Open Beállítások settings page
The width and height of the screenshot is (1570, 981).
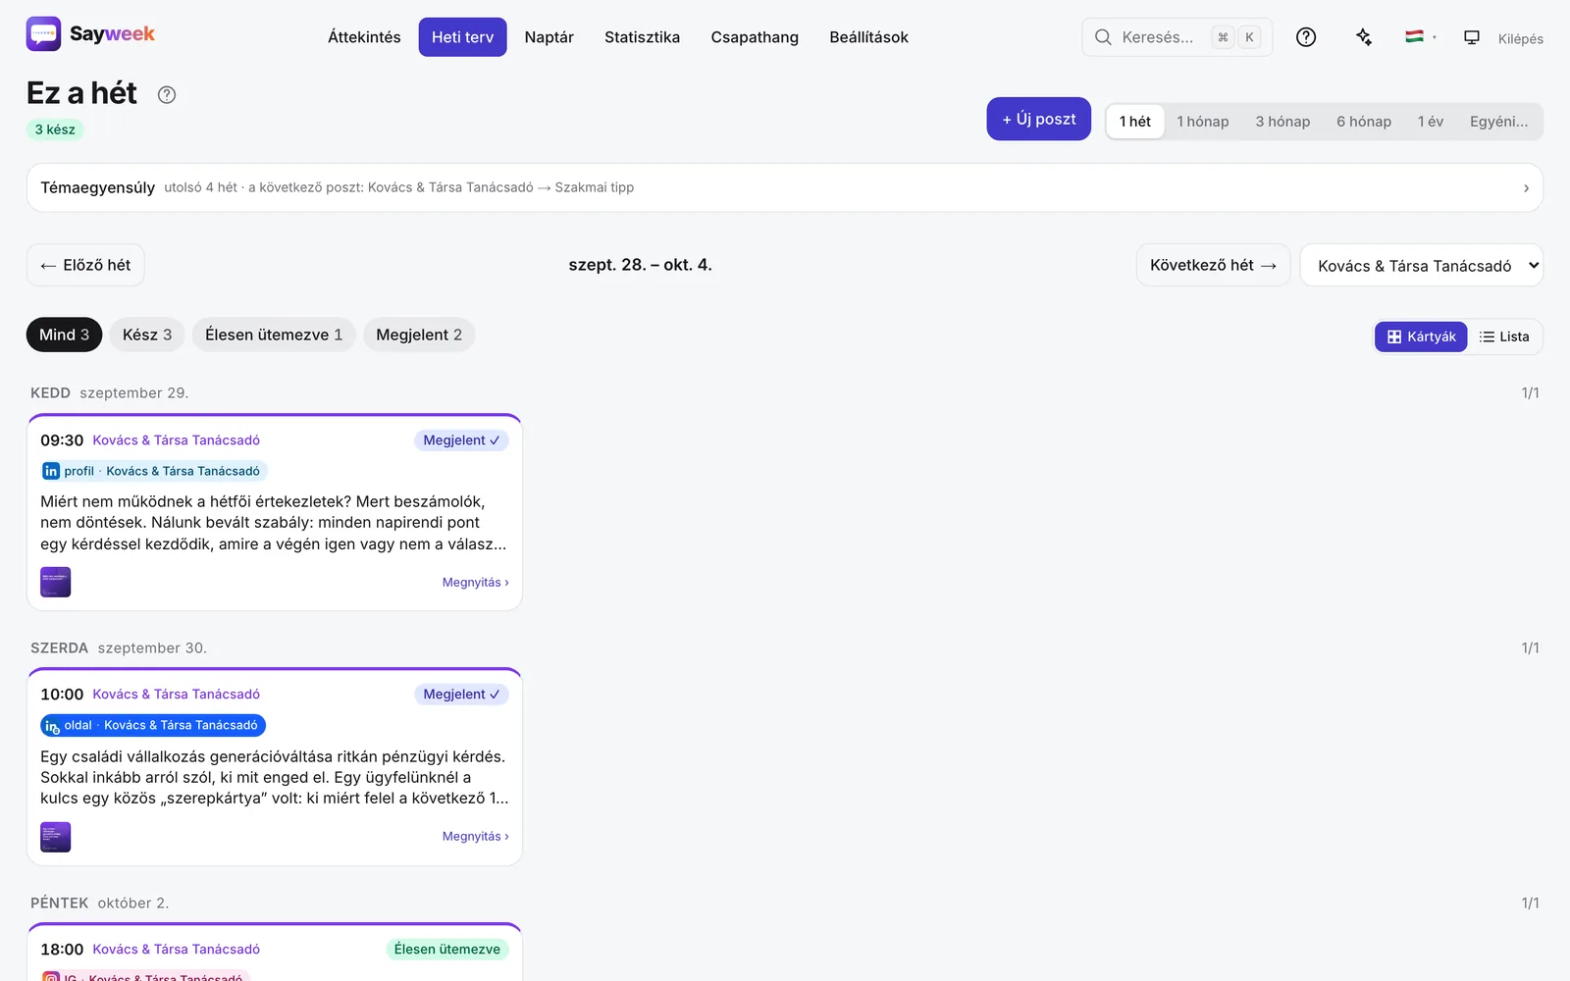pos(868,37)
